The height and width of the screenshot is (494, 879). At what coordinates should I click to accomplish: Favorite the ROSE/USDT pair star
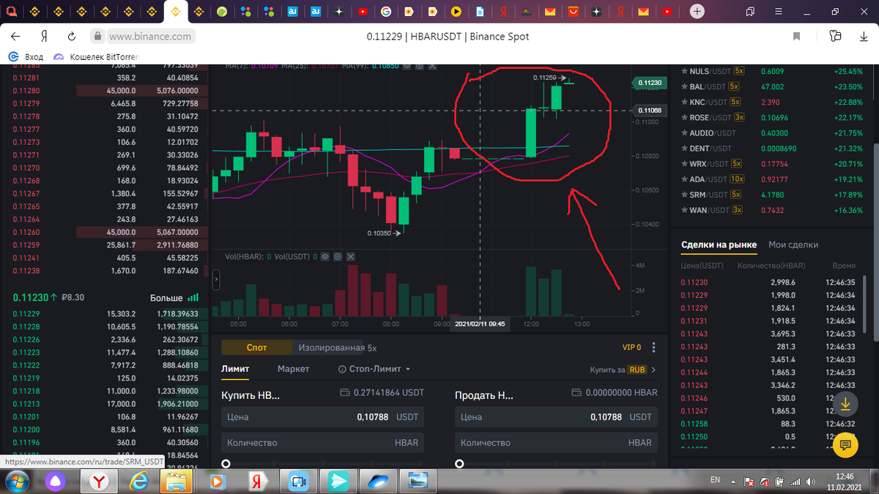tap(684, 117)
